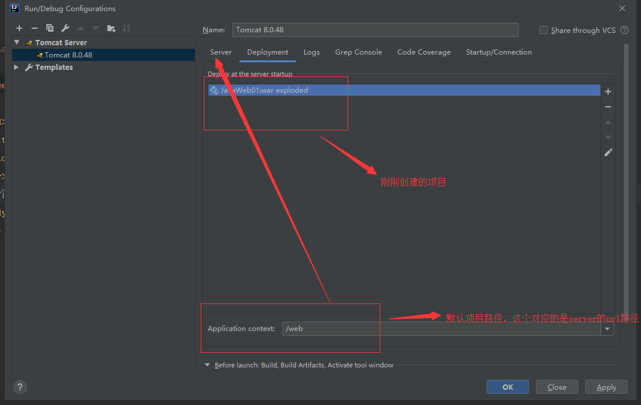Image resolution: width=641 pixels, height=405 pixels.
Task: Open help for Share through VCS
Action: point(624,30)
